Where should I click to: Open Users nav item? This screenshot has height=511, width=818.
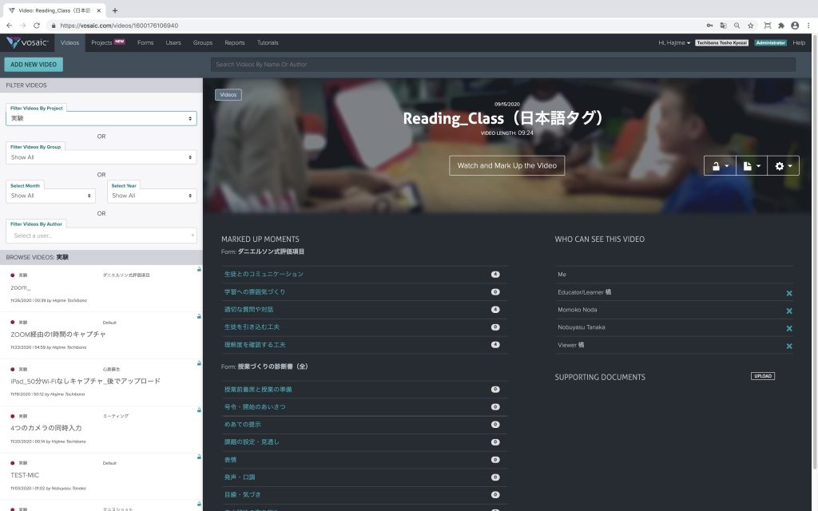(173, 43)
